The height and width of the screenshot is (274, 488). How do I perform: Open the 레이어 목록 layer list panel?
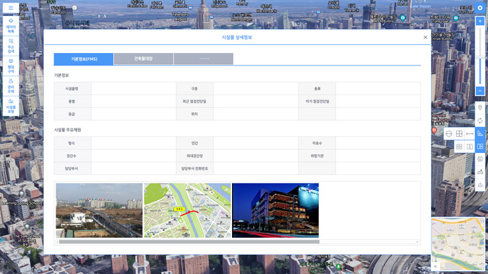(11, 26)
